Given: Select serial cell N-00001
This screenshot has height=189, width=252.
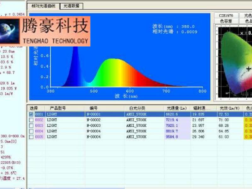Looking at the screenshot, I should tap(94, 114).
